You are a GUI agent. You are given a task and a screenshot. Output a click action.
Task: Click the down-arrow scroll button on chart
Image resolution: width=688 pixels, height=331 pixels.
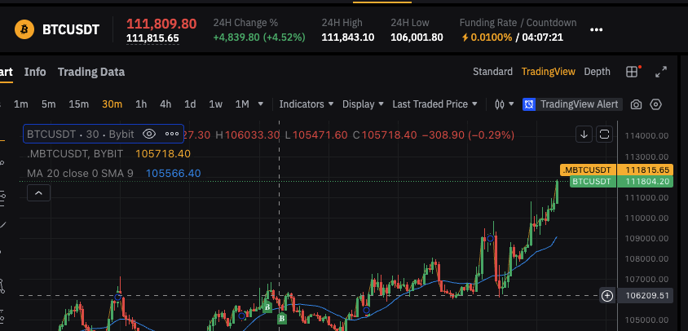pyautogui.click(x=584, y=135)
